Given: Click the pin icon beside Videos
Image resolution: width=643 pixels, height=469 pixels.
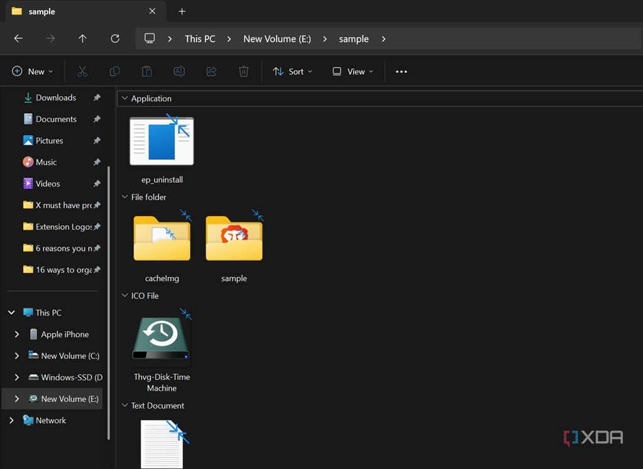Looking at the screenshot, I should [x=97, y=184].
